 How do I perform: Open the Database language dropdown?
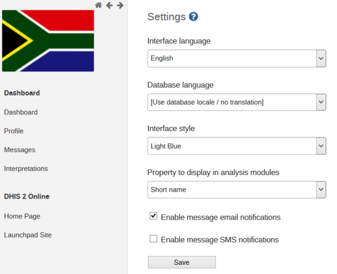point(237,102)
